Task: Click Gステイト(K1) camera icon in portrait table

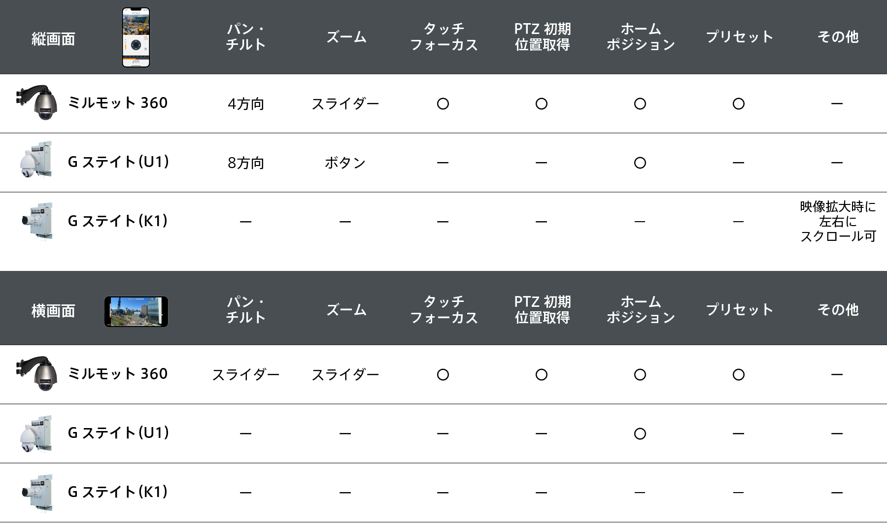Action: (37, 221)
